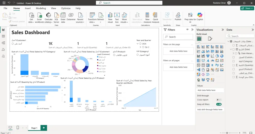The width and height of the screenshot is (255, 134).
Task: Expand Date Hierarchy in Data pane
Action: 233,53
